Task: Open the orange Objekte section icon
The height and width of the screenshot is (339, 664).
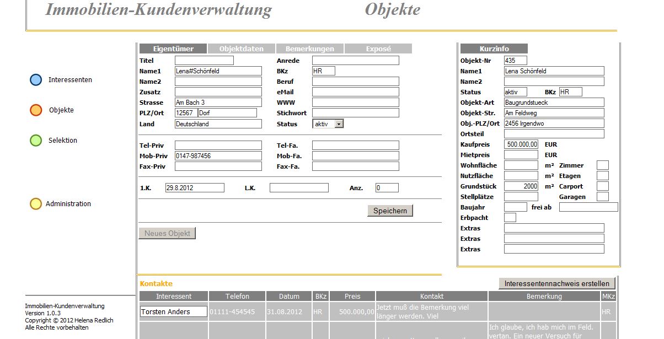Action: (x=35, y=110)
